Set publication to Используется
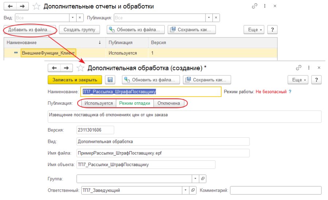This screenshot has width=328, height=200. (98, 103)
